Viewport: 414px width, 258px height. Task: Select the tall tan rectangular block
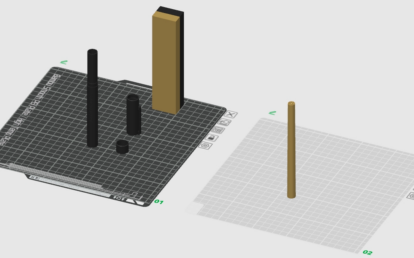click(165, 63)
